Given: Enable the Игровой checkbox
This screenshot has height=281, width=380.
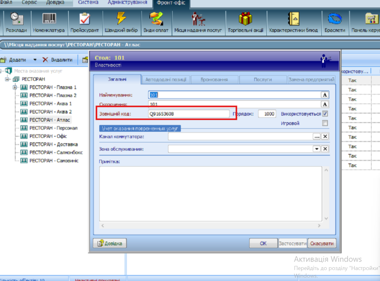Looking at the screenshot, I should (x=325, y=123).
